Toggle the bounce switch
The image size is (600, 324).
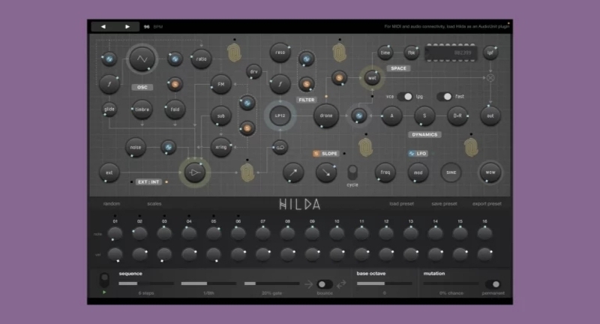(325, 284)
